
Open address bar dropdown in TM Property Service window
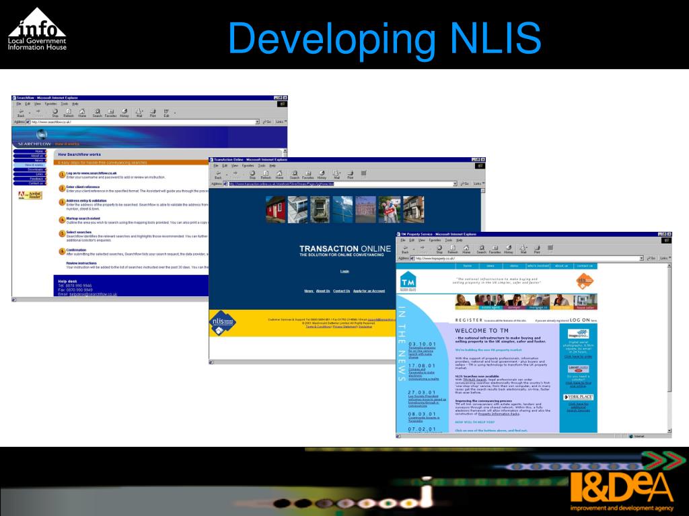(641, 258)
